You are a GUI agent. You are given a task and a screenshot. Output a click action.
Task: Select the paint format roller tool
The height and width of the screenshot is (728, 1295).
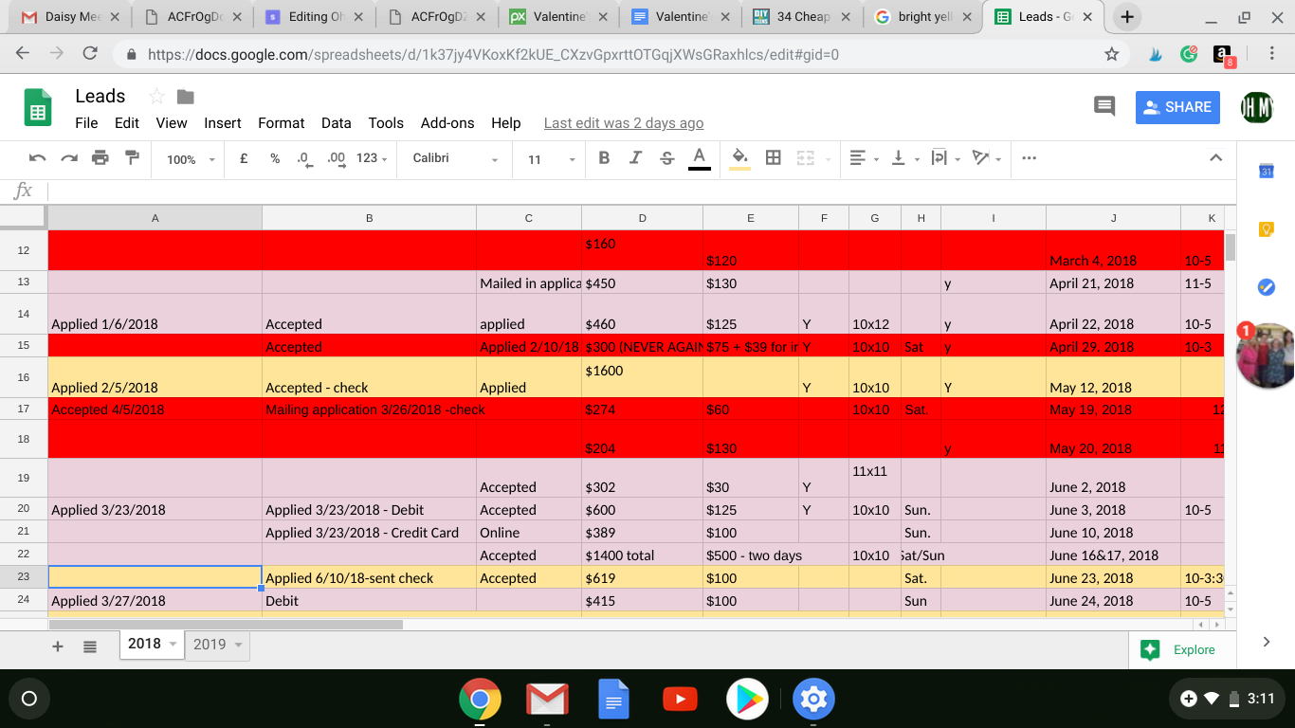point(132,158)
